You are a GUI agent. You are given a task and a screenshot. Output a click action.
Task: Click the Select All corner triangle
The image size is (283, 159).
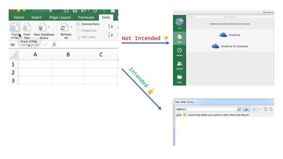tap(14, 55)
